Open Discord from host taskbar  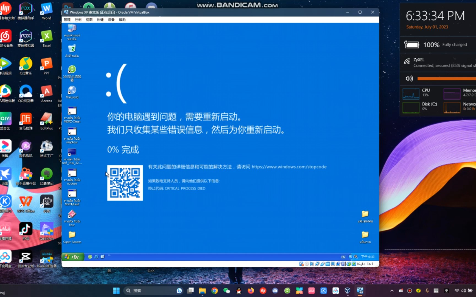click(275, 291)
